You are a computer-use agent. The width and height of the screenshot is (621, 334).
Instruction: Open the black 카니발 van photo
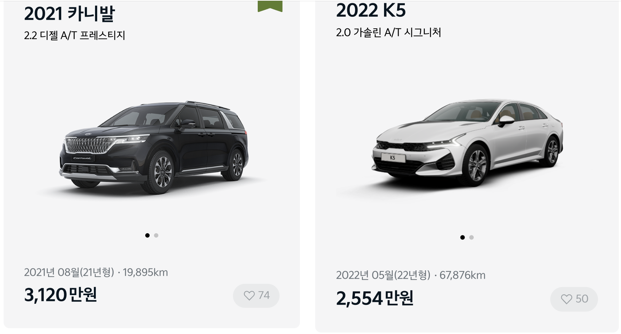coord(154,147)
